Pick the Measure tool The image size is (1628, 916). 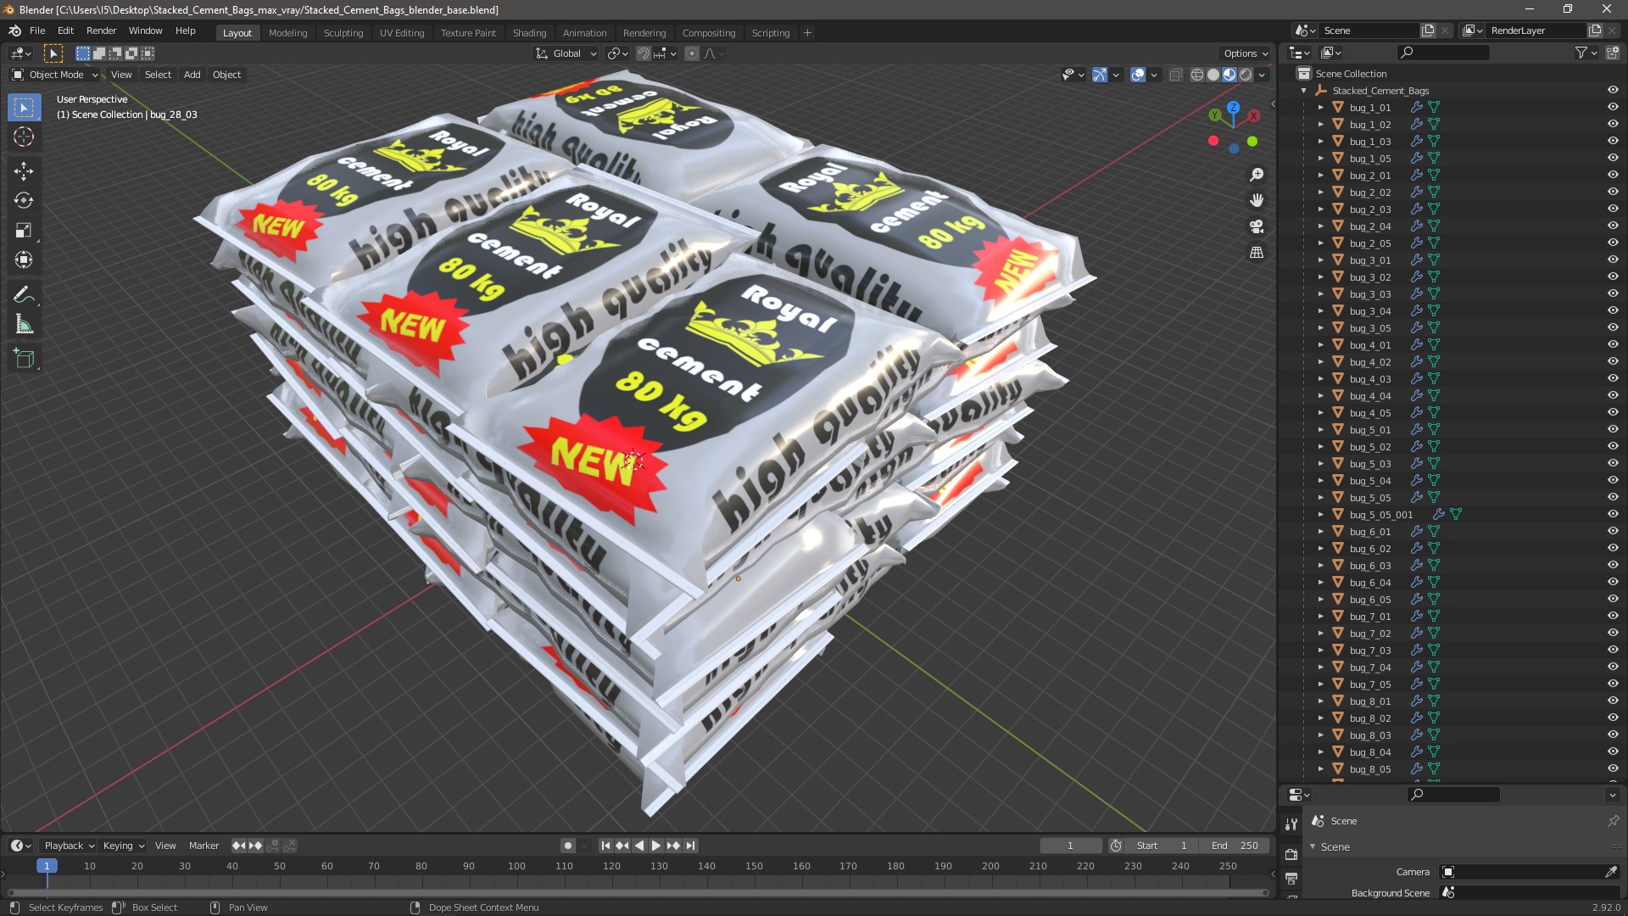tap(24, 324)
